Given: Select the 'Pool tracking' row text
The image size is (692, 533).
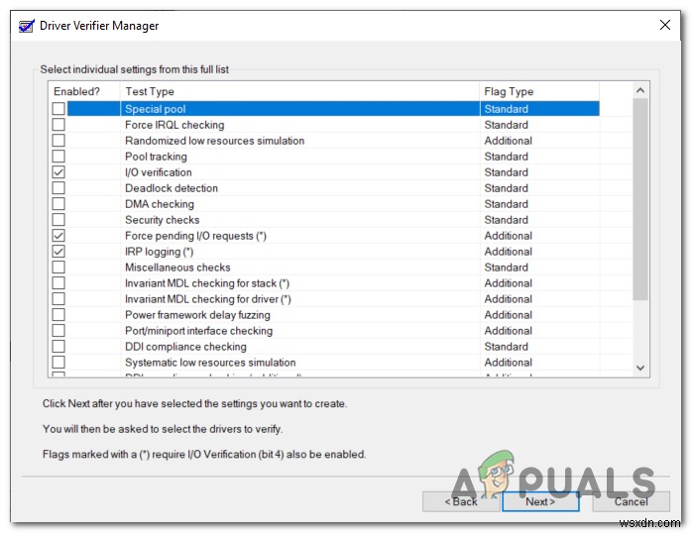Looking at the screenshot, I should pos(156,157).
